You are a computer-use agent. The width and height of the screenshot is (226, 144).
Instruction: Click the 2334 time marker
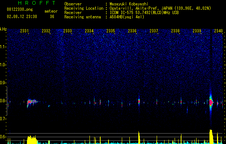(89, 31)
